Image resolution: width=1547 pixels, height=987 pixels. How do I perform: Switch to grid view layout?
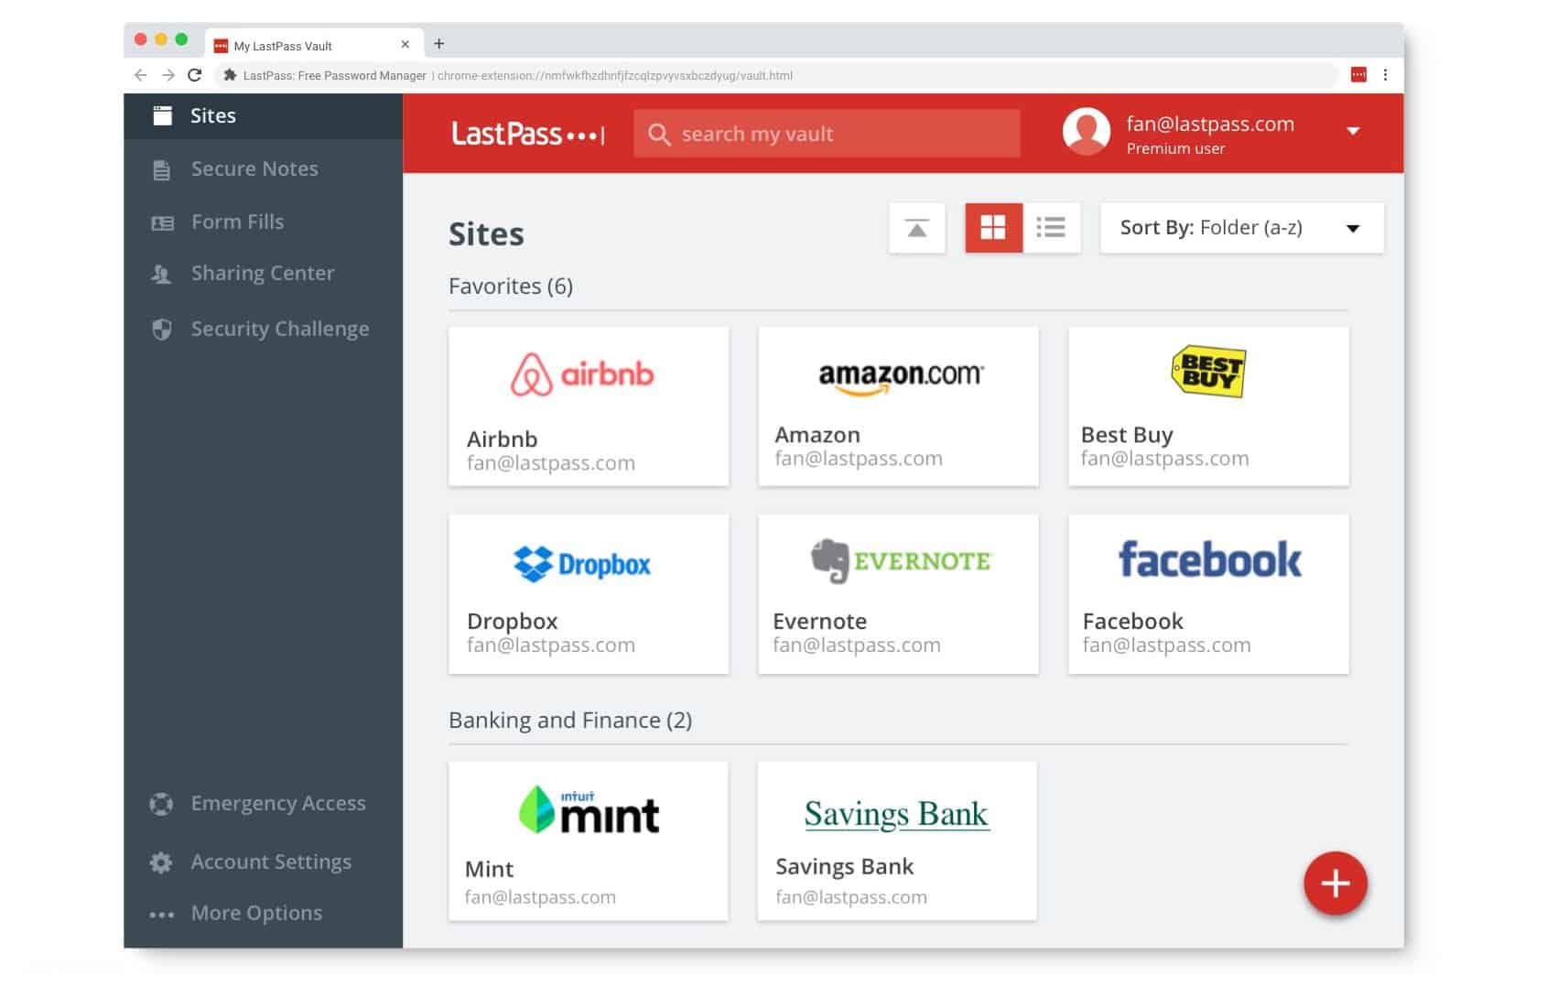tap(993, 228)
